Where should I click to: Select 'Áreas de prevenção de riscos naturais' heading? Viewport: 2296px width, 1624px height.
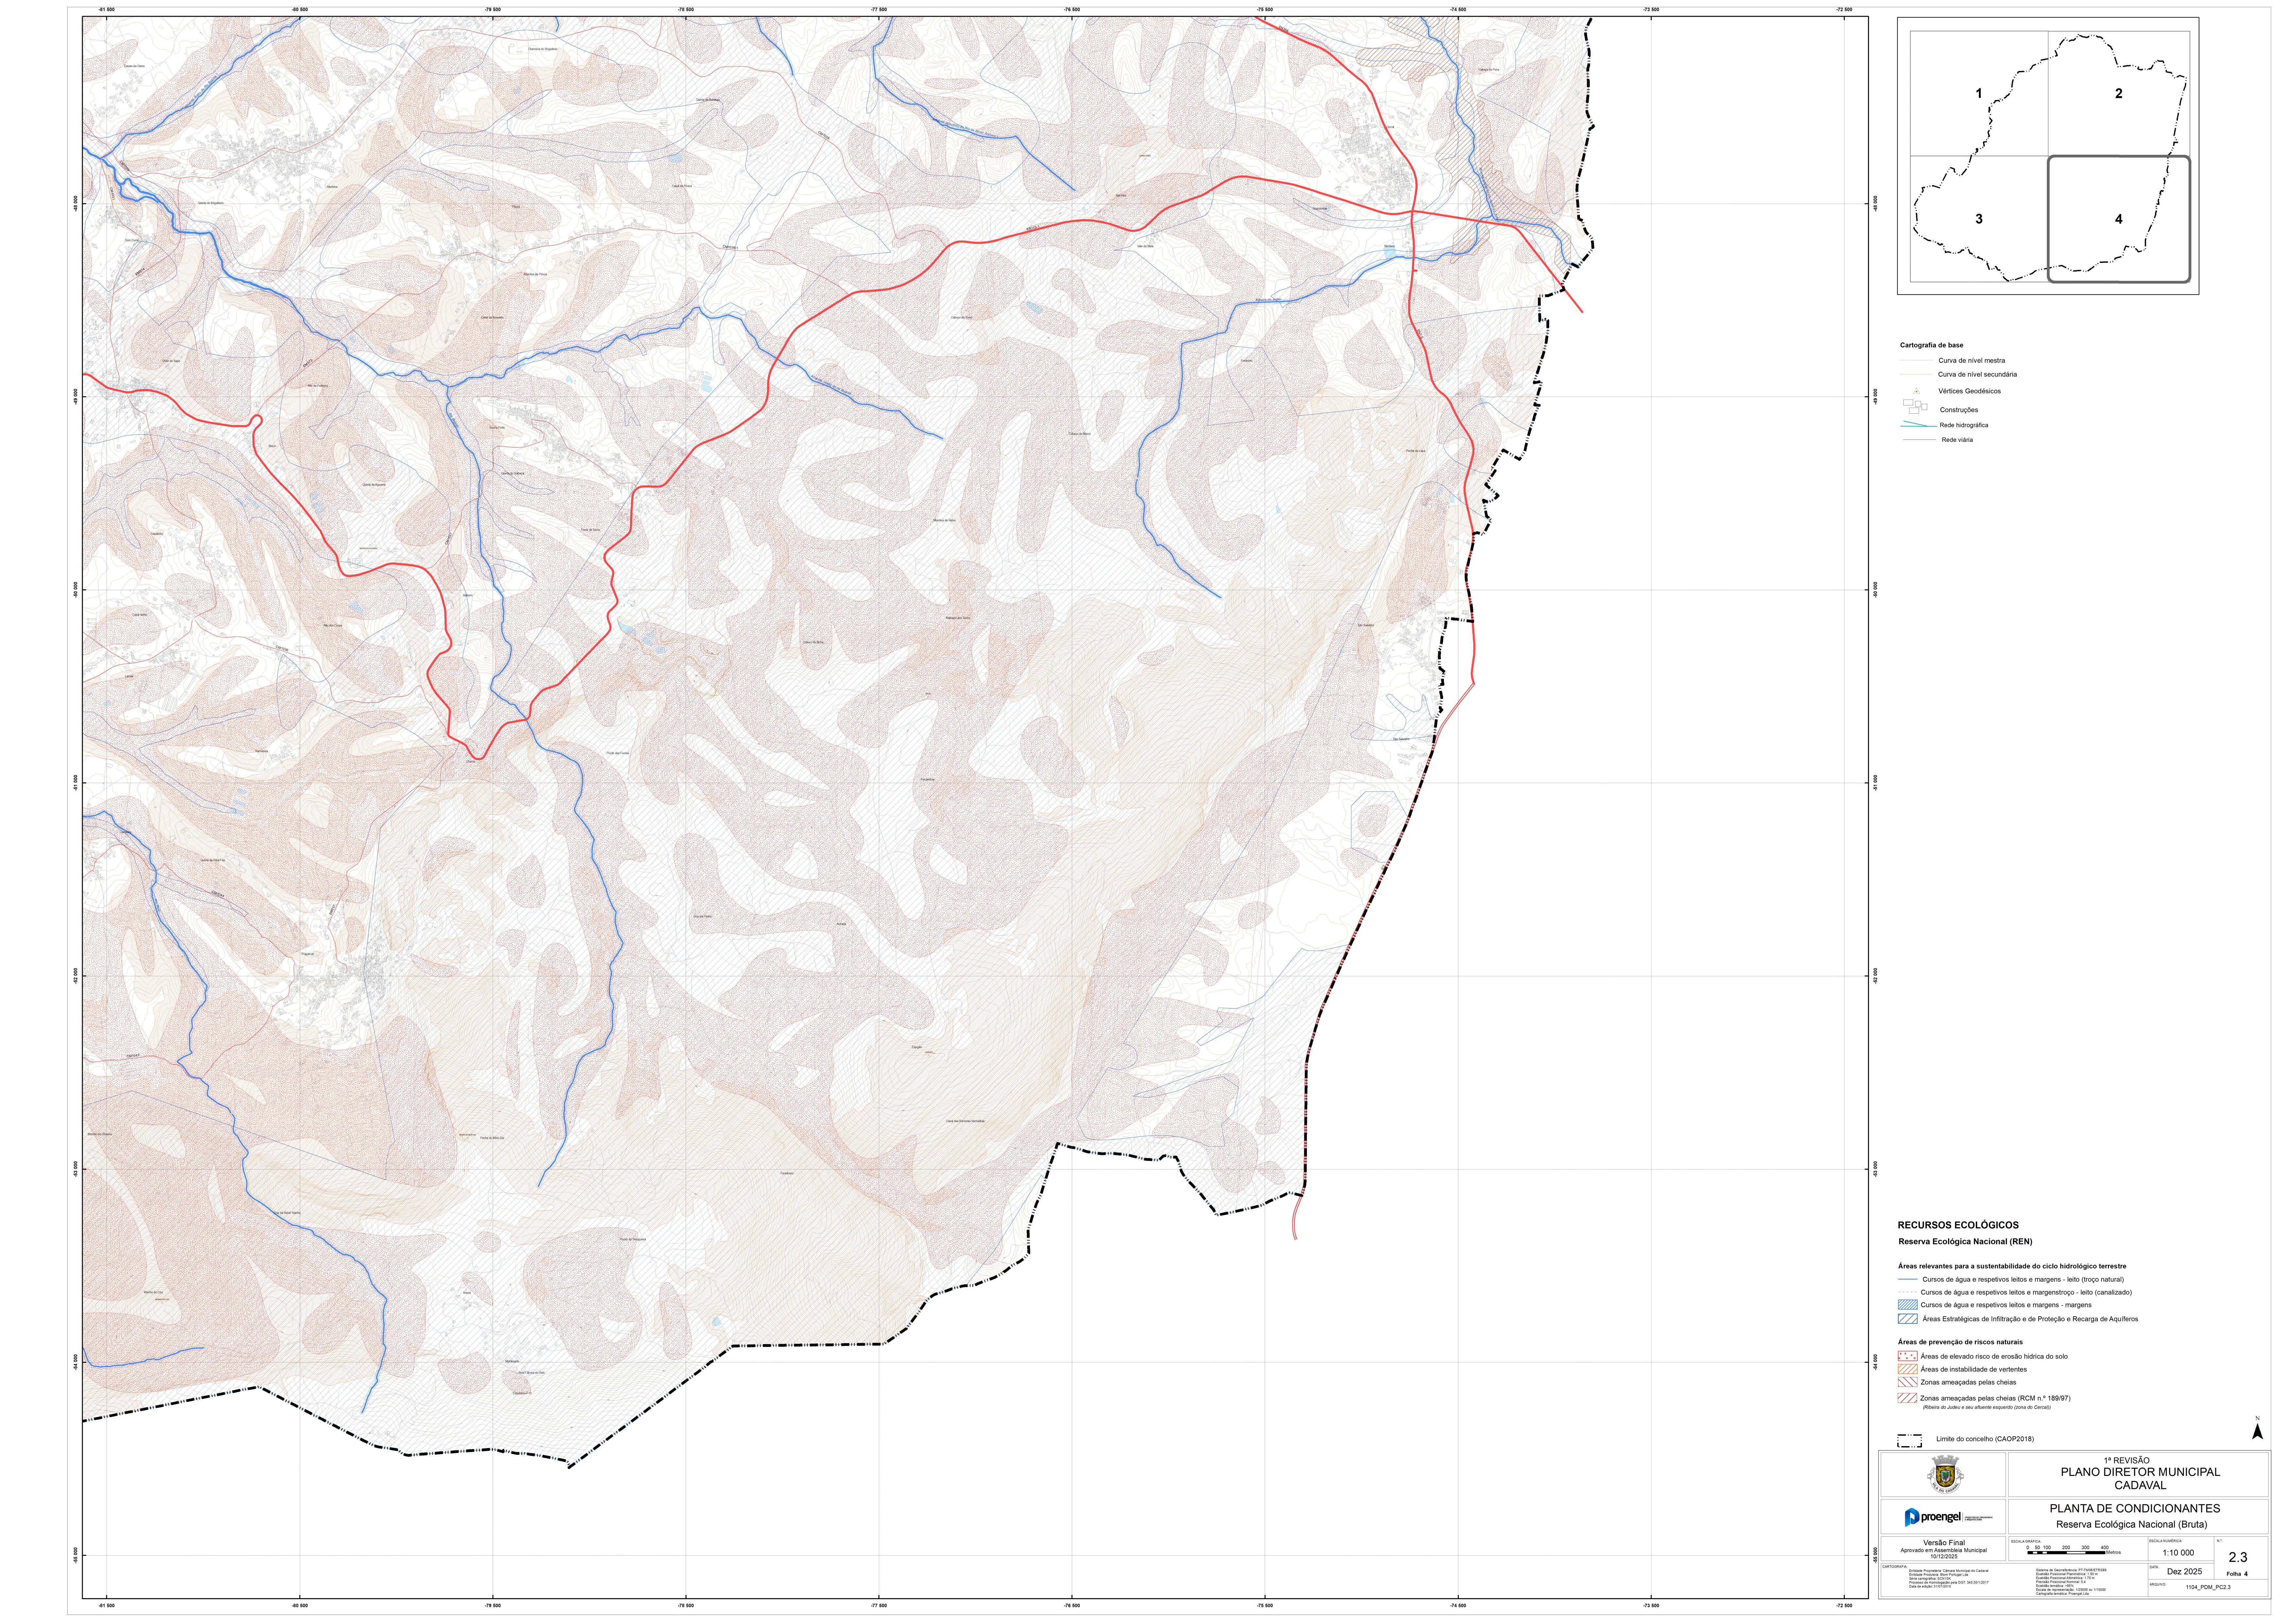[1960, 1342]
